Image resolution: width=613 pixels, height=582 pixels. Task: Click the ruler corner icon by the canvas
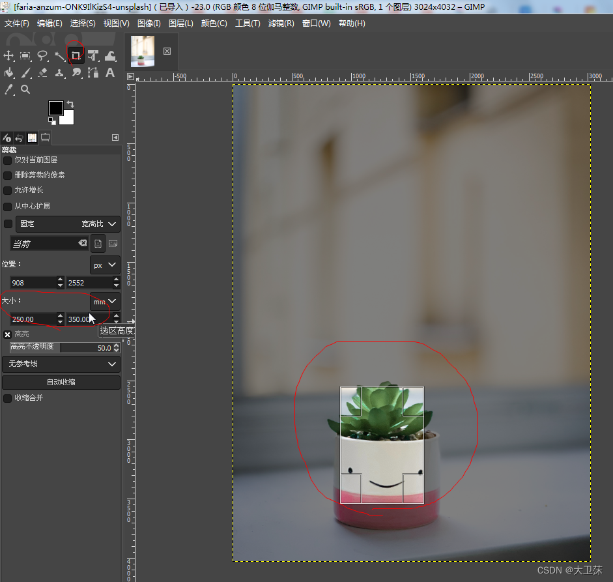pyautogui.click(x=130, y=77)
